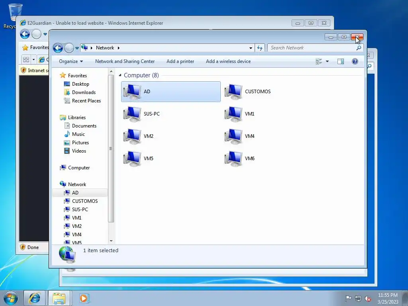This screenshot has width=408, height=306.
Task: Select Computer in navigation pane
Action: (x=78, y=168)
